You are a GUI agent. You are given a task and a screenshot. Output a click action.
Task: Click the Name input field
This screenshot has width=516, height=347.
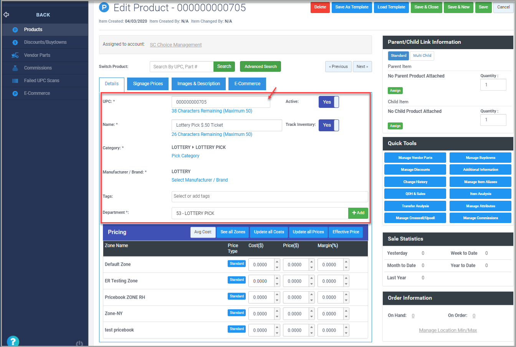pos(227,125)
